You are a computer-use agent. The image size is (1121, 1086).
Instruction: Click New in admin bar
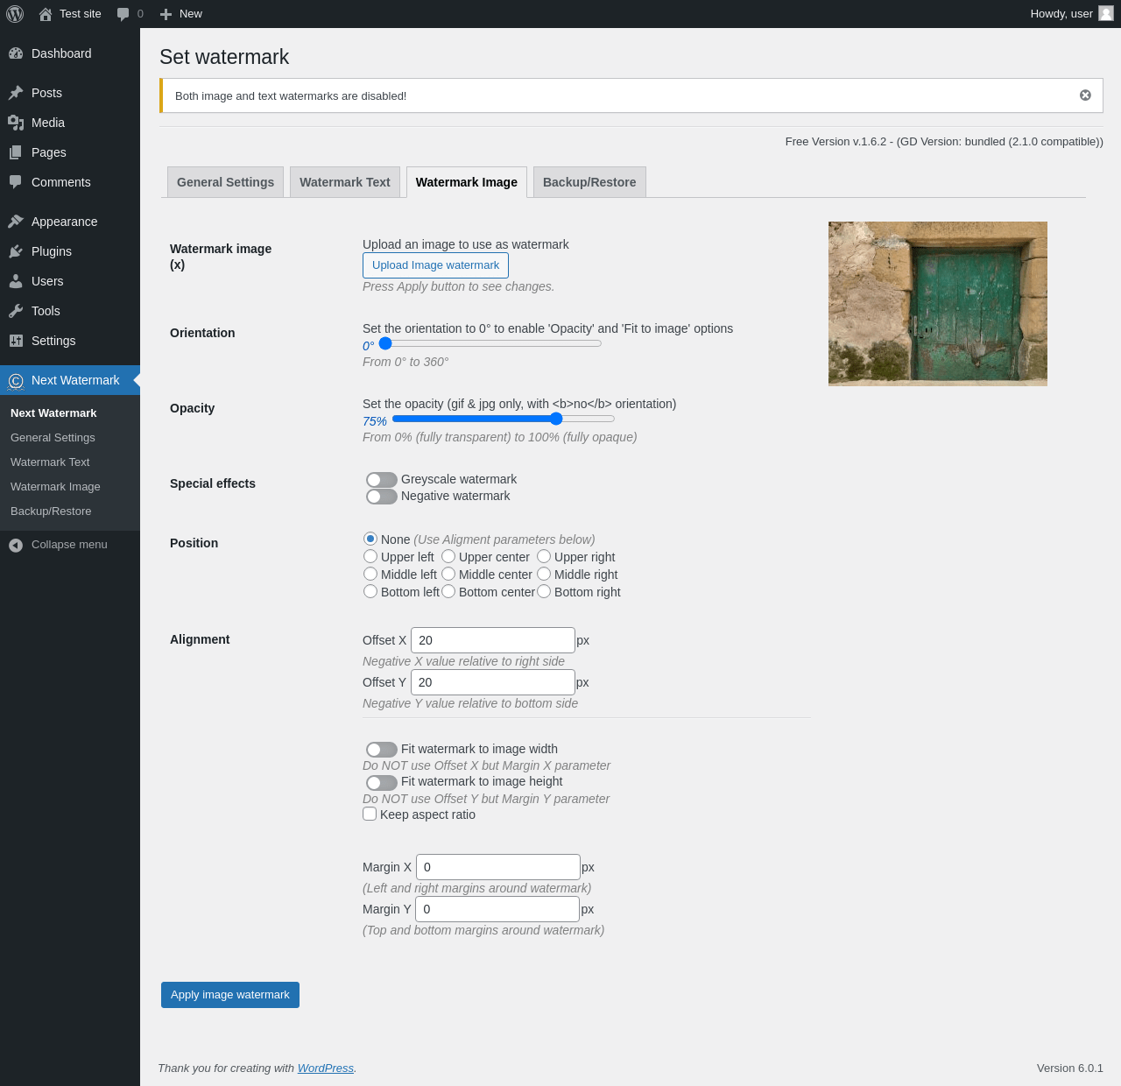(181, 14)
